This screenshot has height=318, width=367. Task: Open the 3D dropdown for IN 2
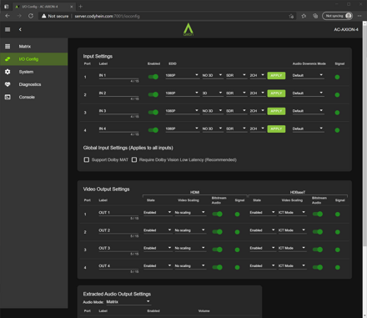point(213,93)
